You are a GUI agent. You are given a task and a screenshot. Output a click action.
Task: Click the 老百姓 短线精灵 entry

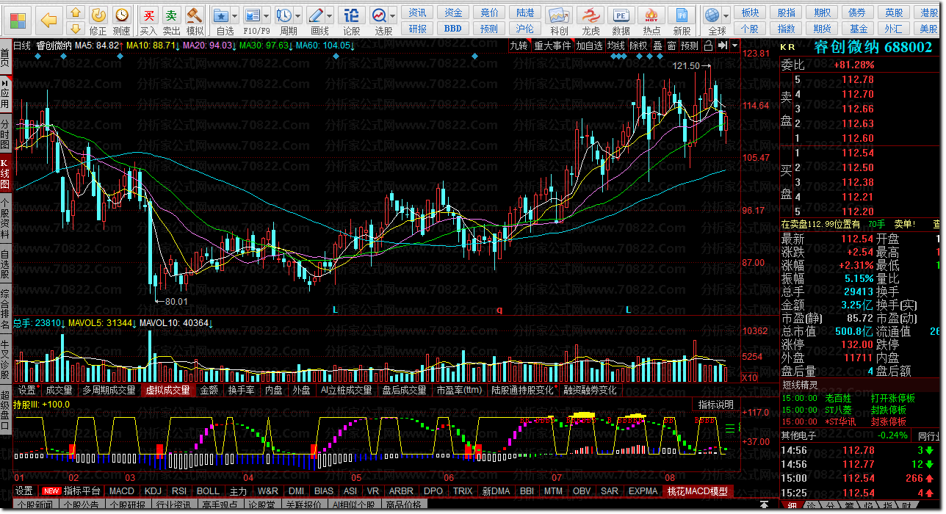click(837, 399)
